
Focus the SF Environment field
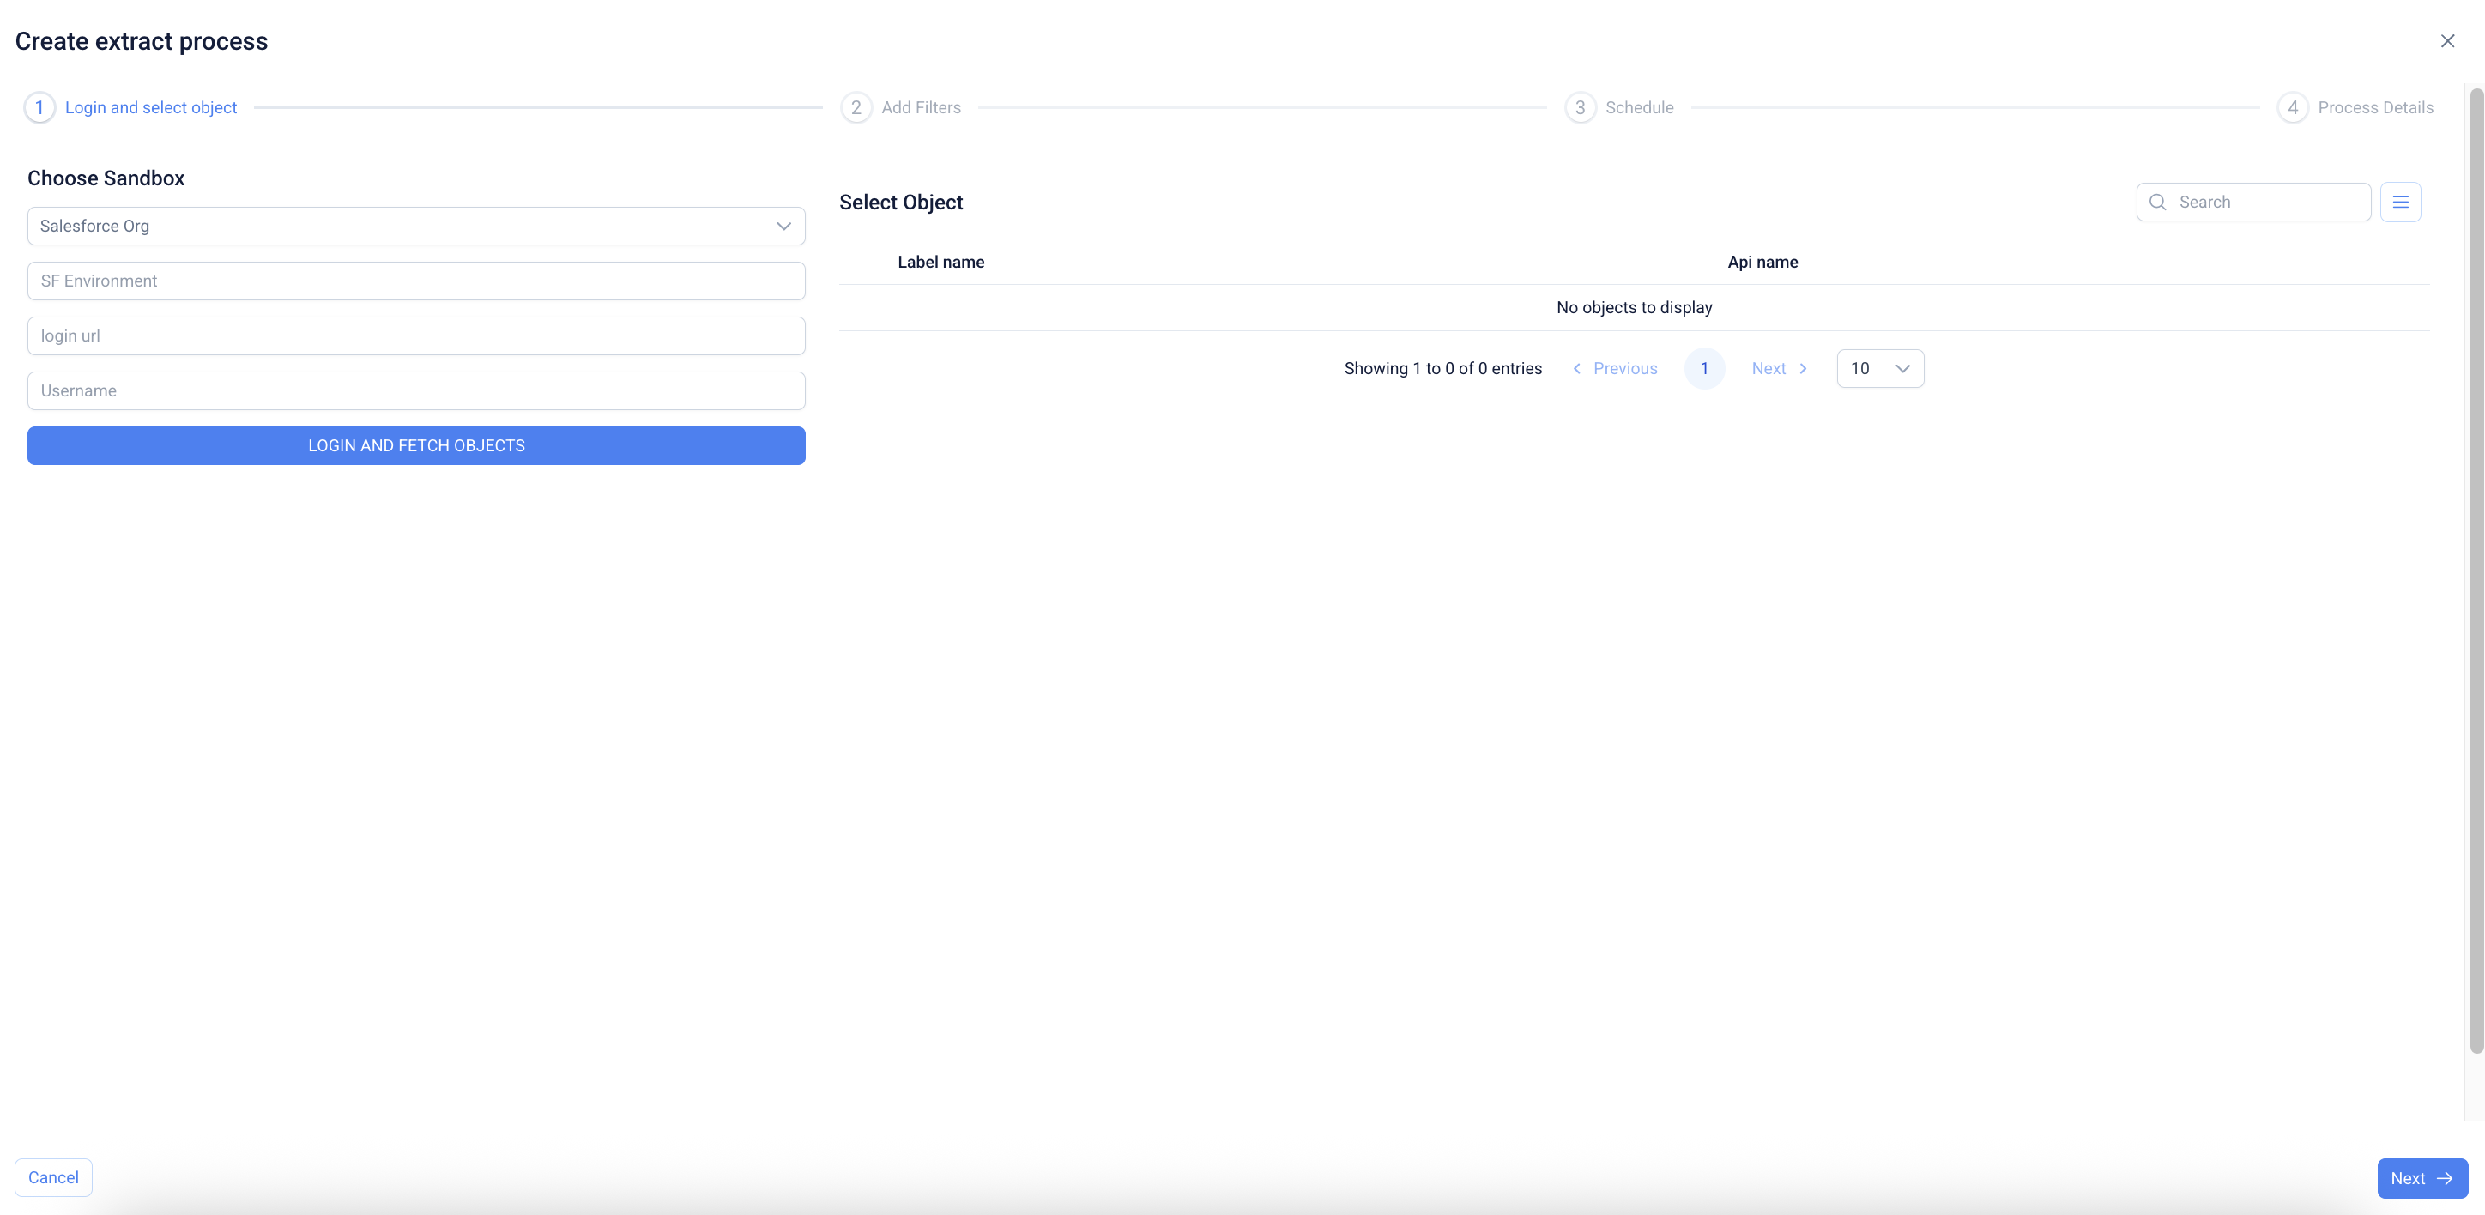pyautogui.click(x=416, y=281)
